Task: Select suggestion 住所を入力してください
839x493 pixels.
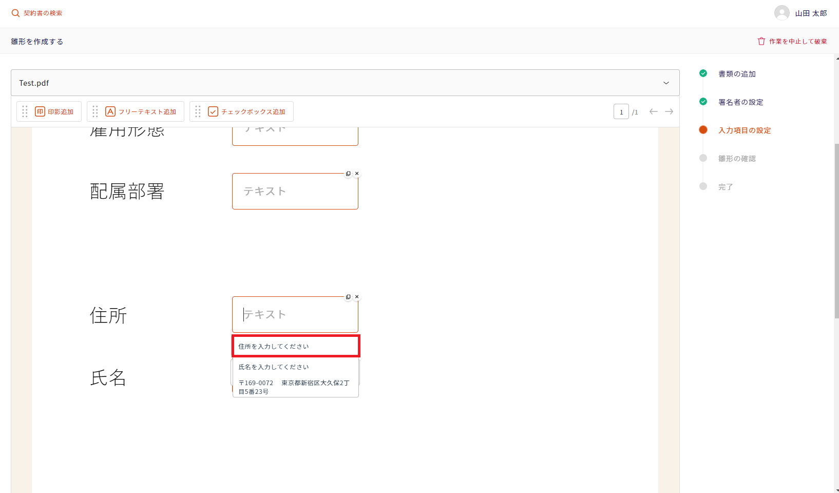Action: (x=295, y=346)
